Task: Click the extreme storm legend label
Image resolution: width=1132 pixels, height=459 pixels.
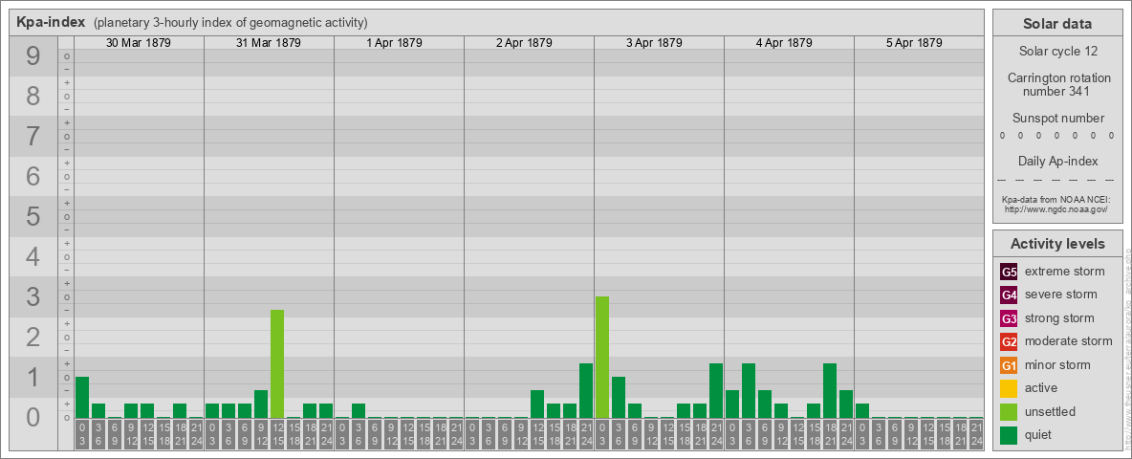Action: 1065,273
